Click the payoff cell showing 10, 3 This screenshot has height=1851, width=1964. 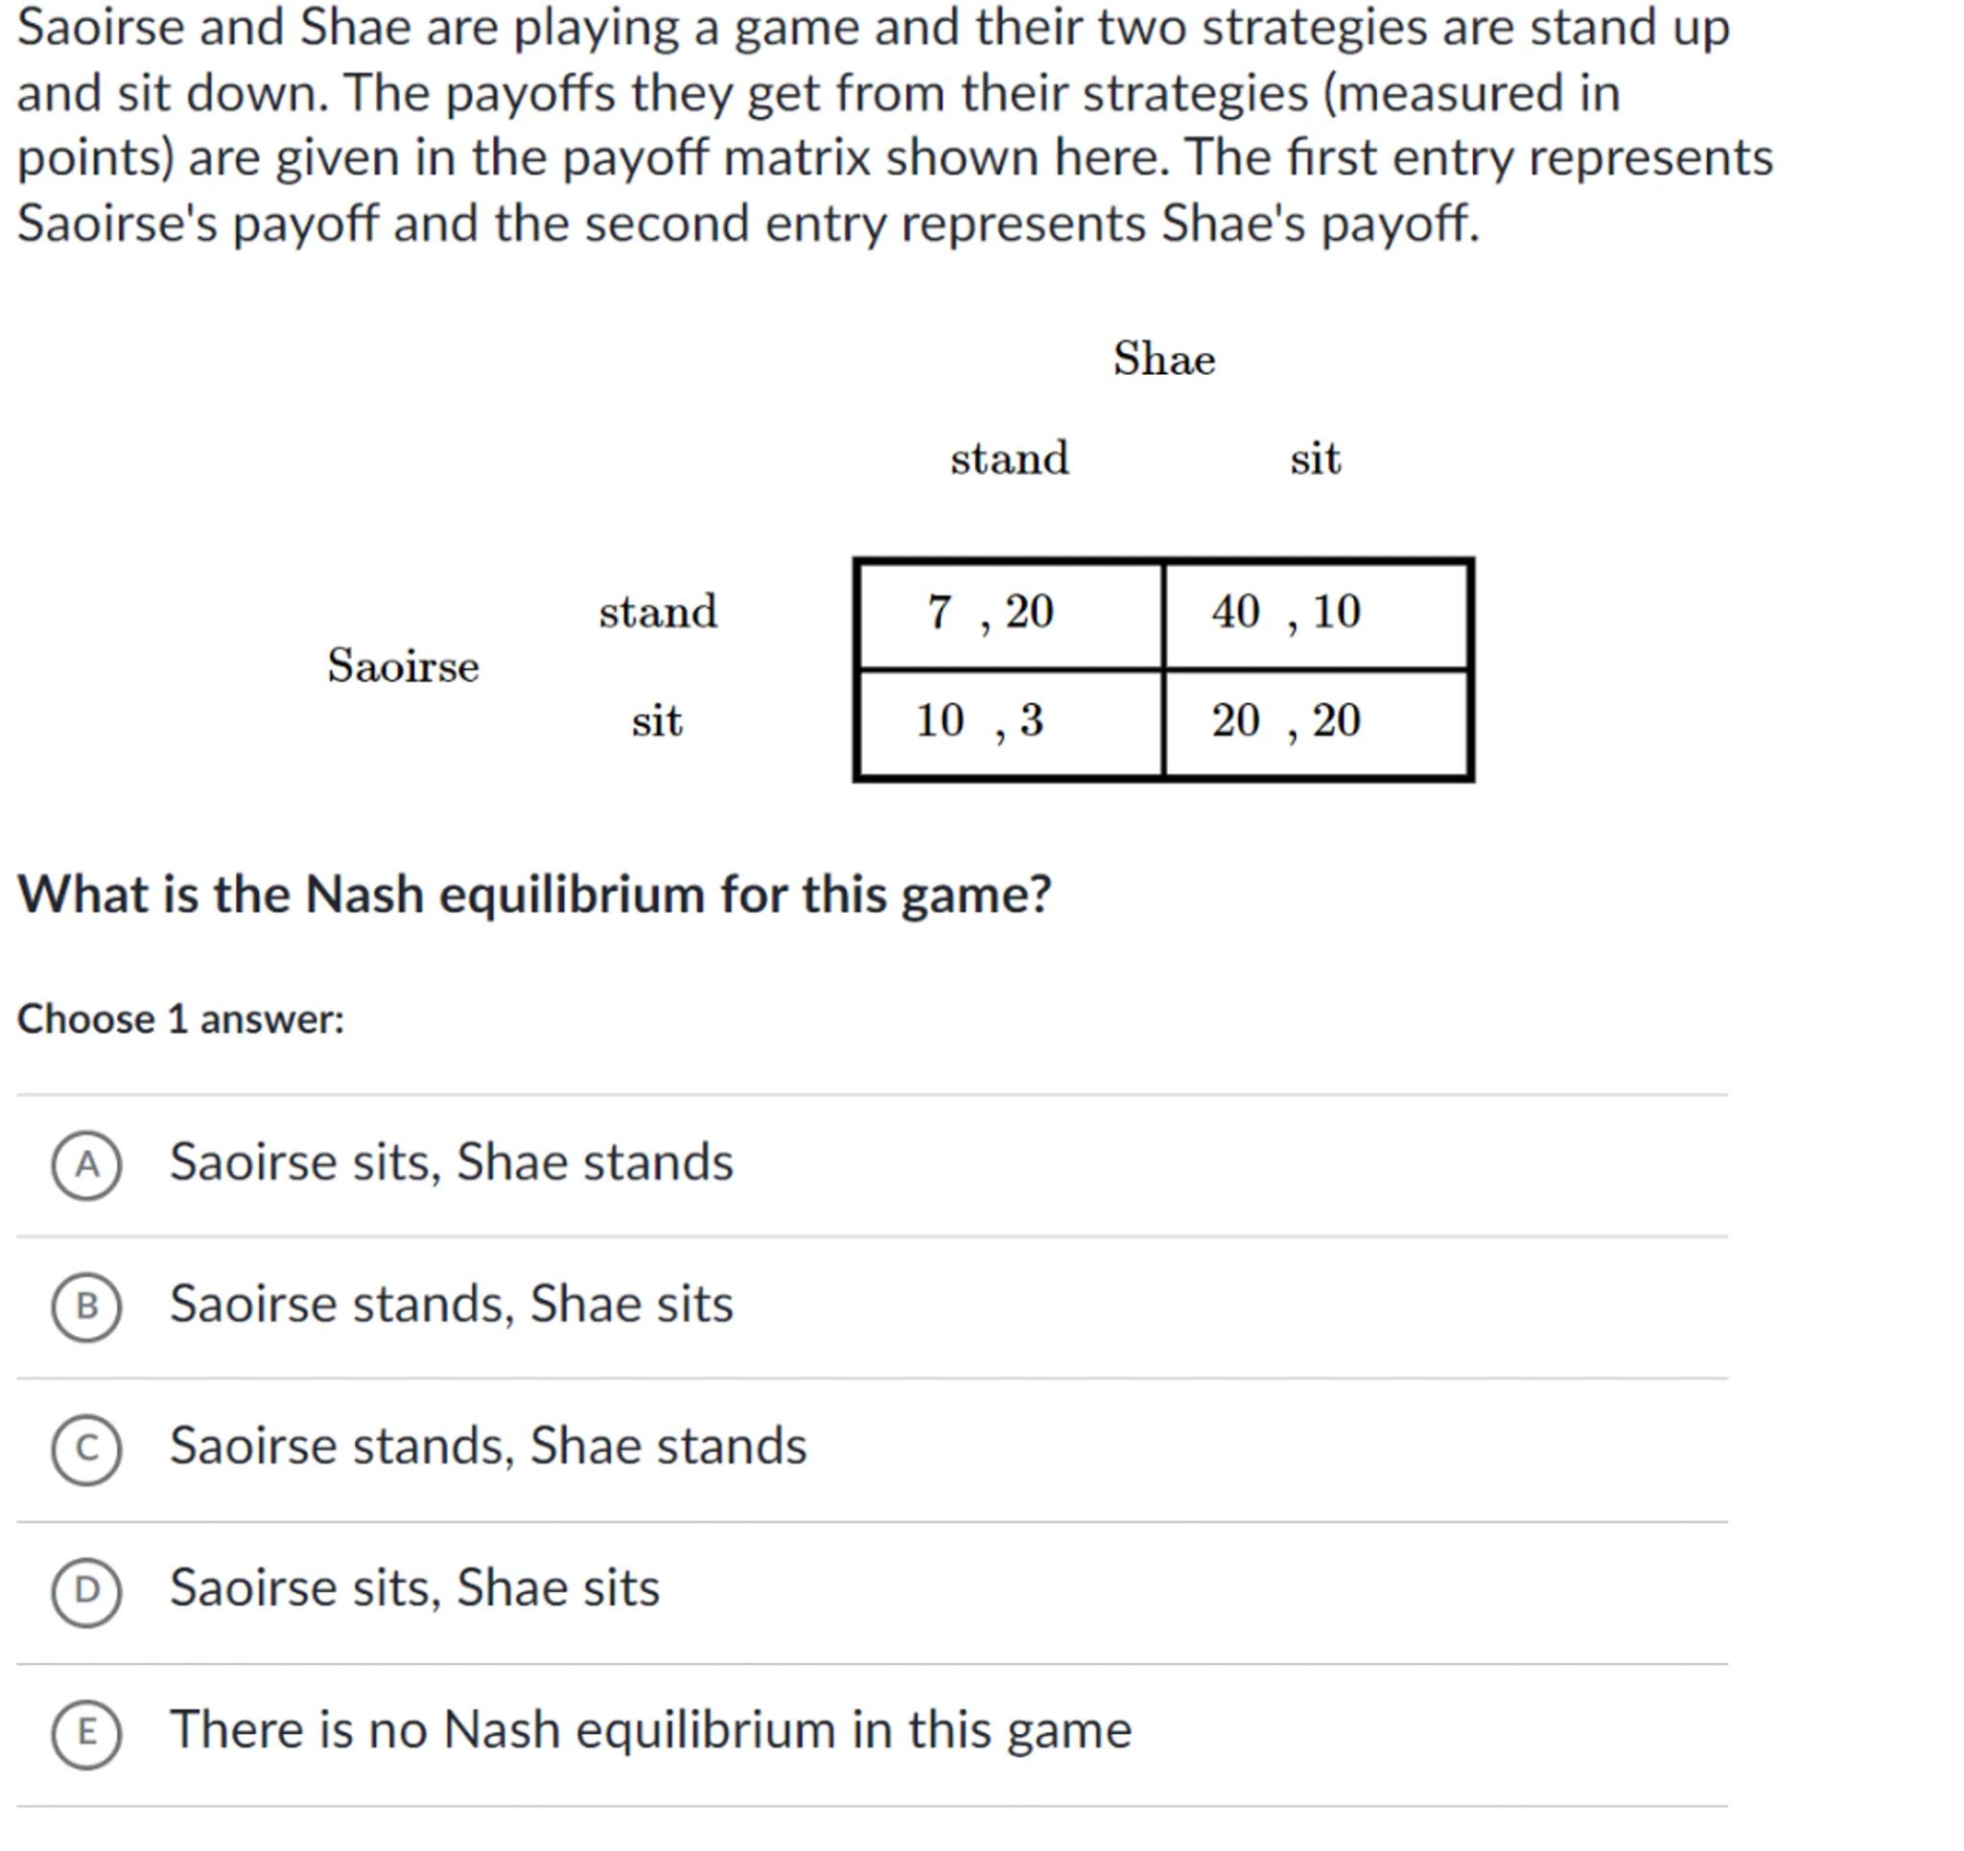pos(1010,723)
